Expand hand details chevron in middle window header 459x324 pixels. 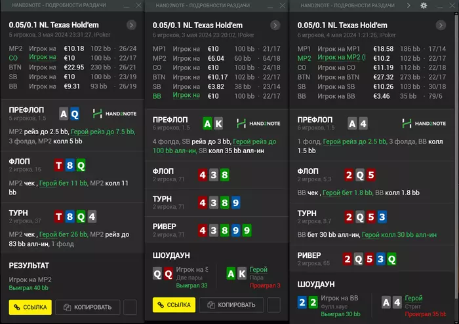coord(275,26)
